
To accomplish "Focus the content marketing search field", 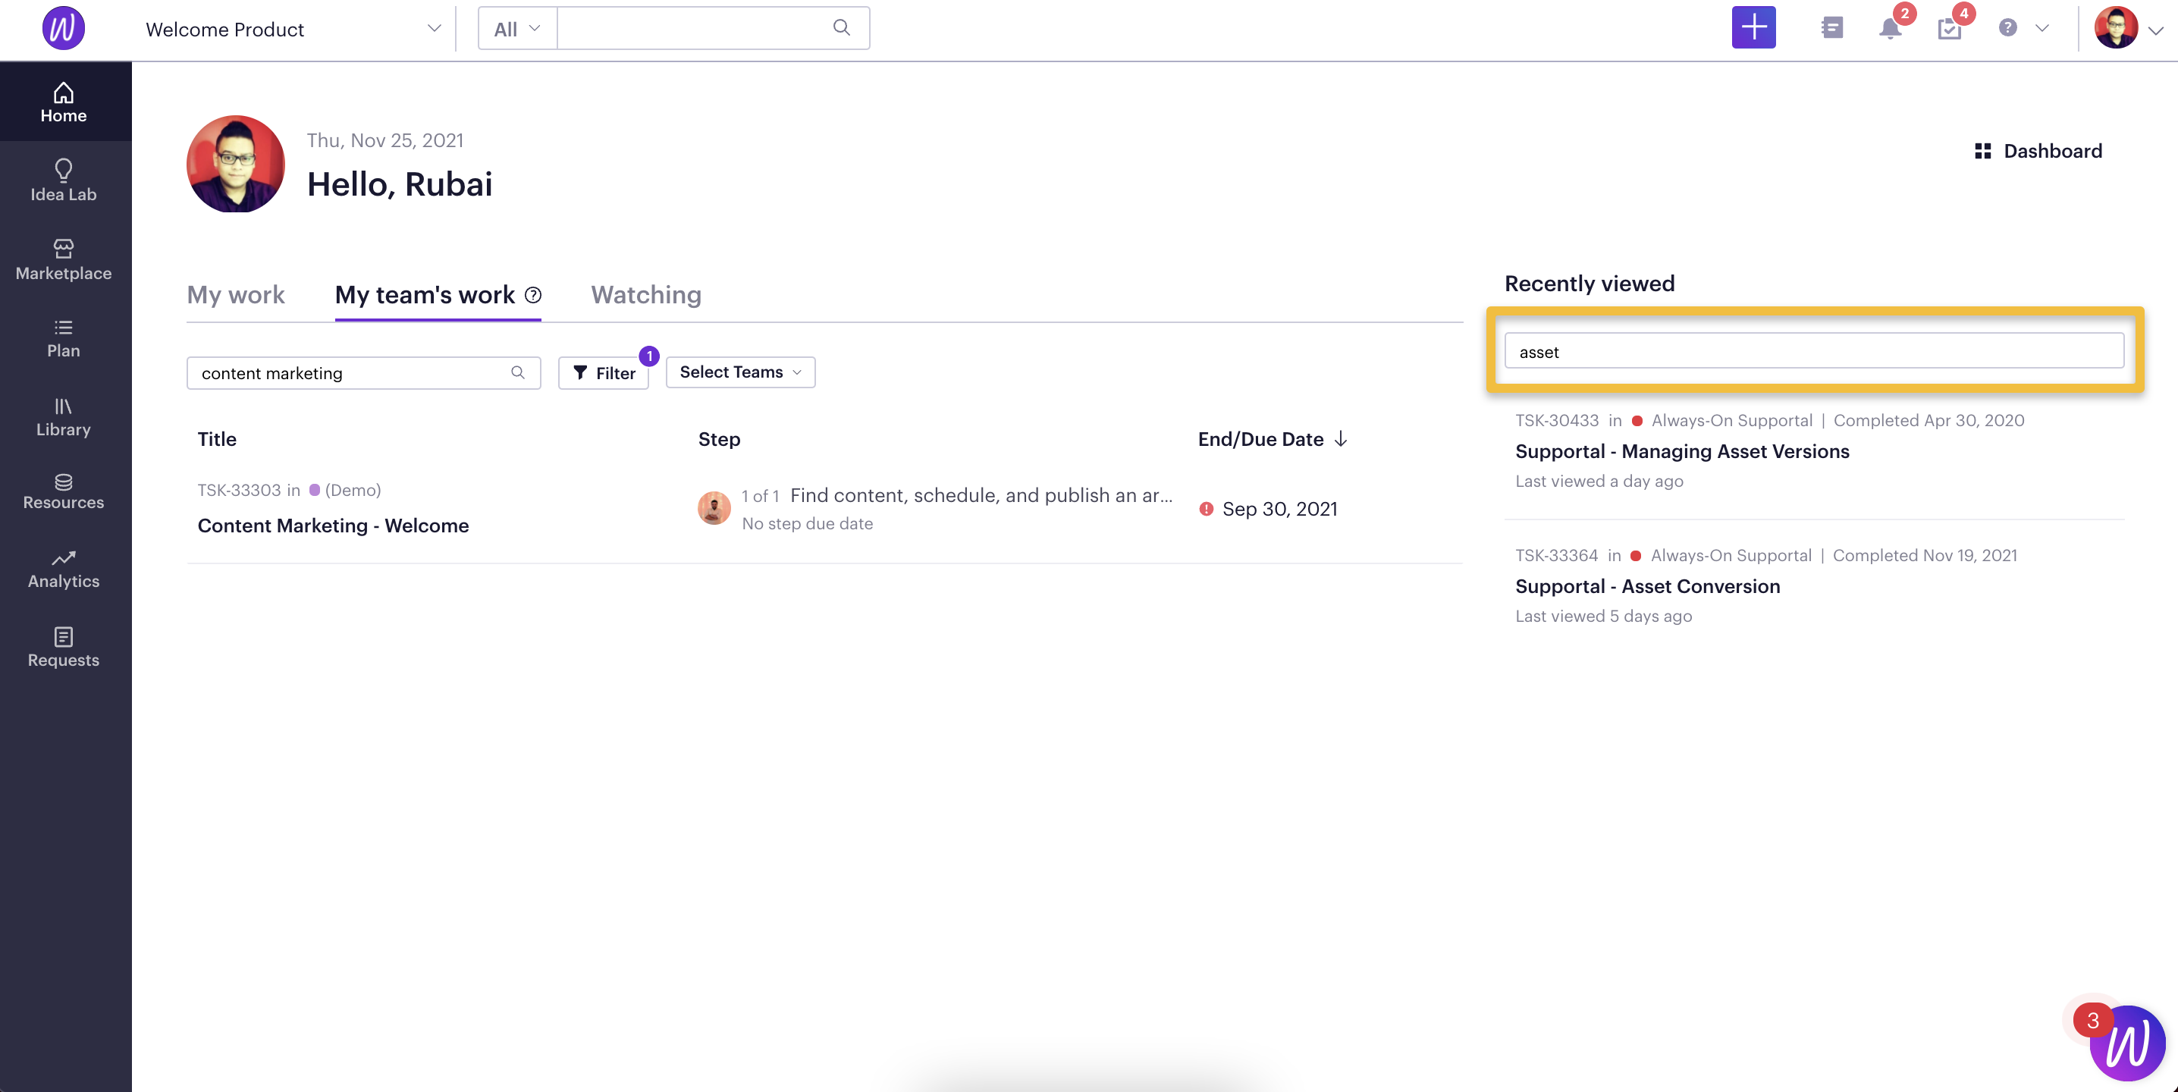I will coord(363,373).
